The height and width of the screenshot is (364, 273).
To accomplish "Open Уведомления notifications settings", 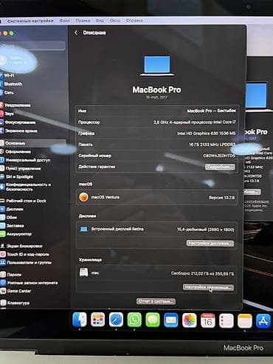I will [x=15, y=106].
